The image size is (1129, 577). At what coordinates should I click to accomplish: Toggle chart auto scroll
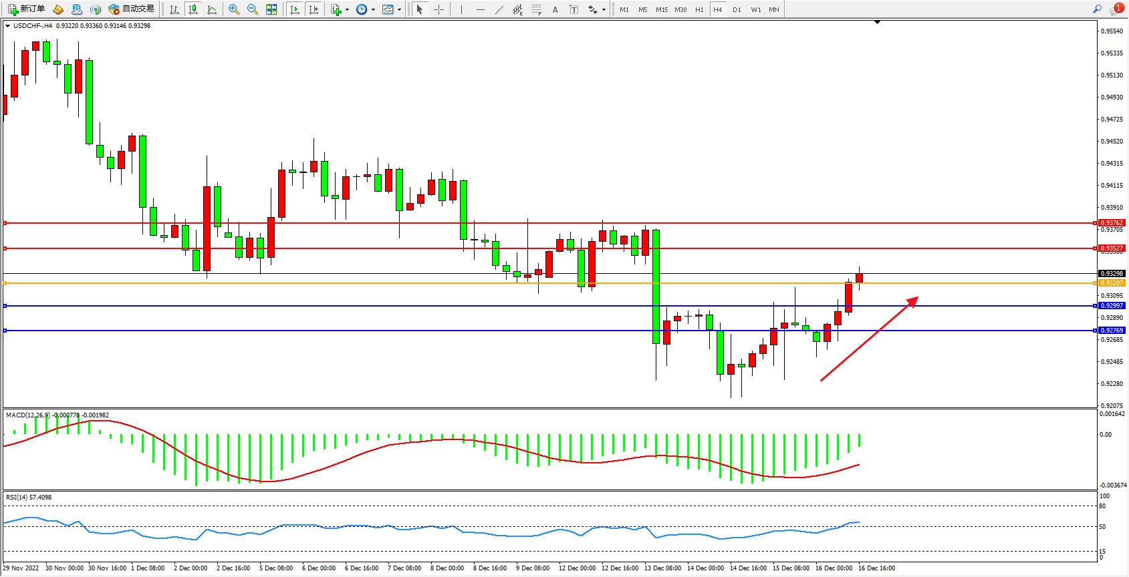(295, 9)
